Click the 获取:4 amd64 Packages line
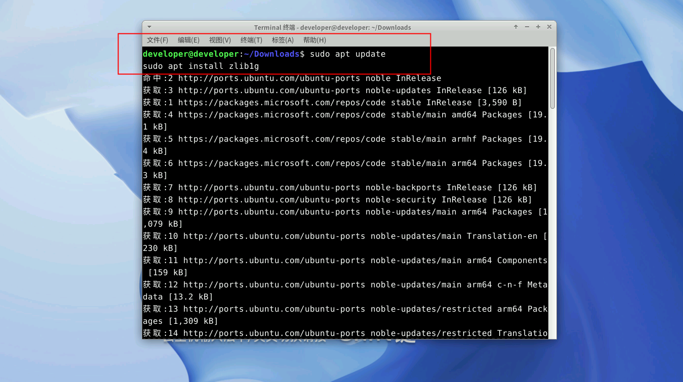This screenshot has height=382, width=683. 345,120
